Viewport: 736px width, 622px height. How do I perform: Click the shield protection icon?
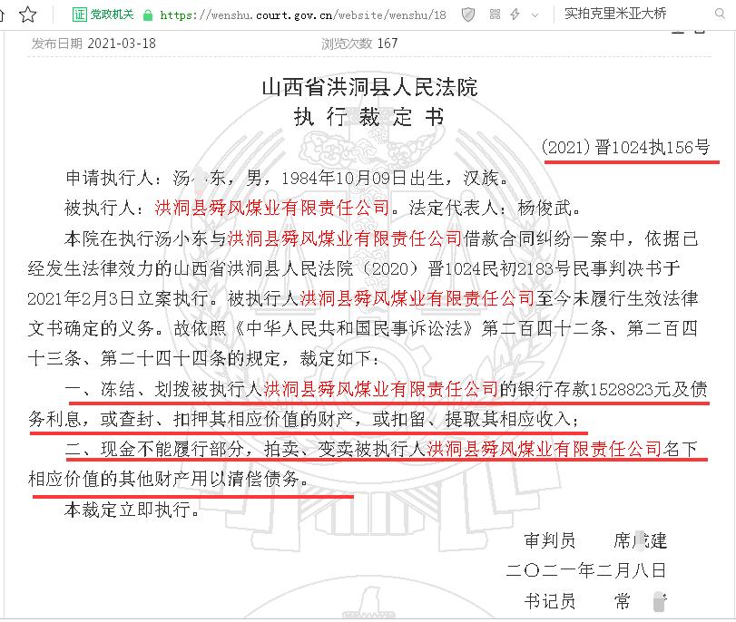[x=467, y=14]
